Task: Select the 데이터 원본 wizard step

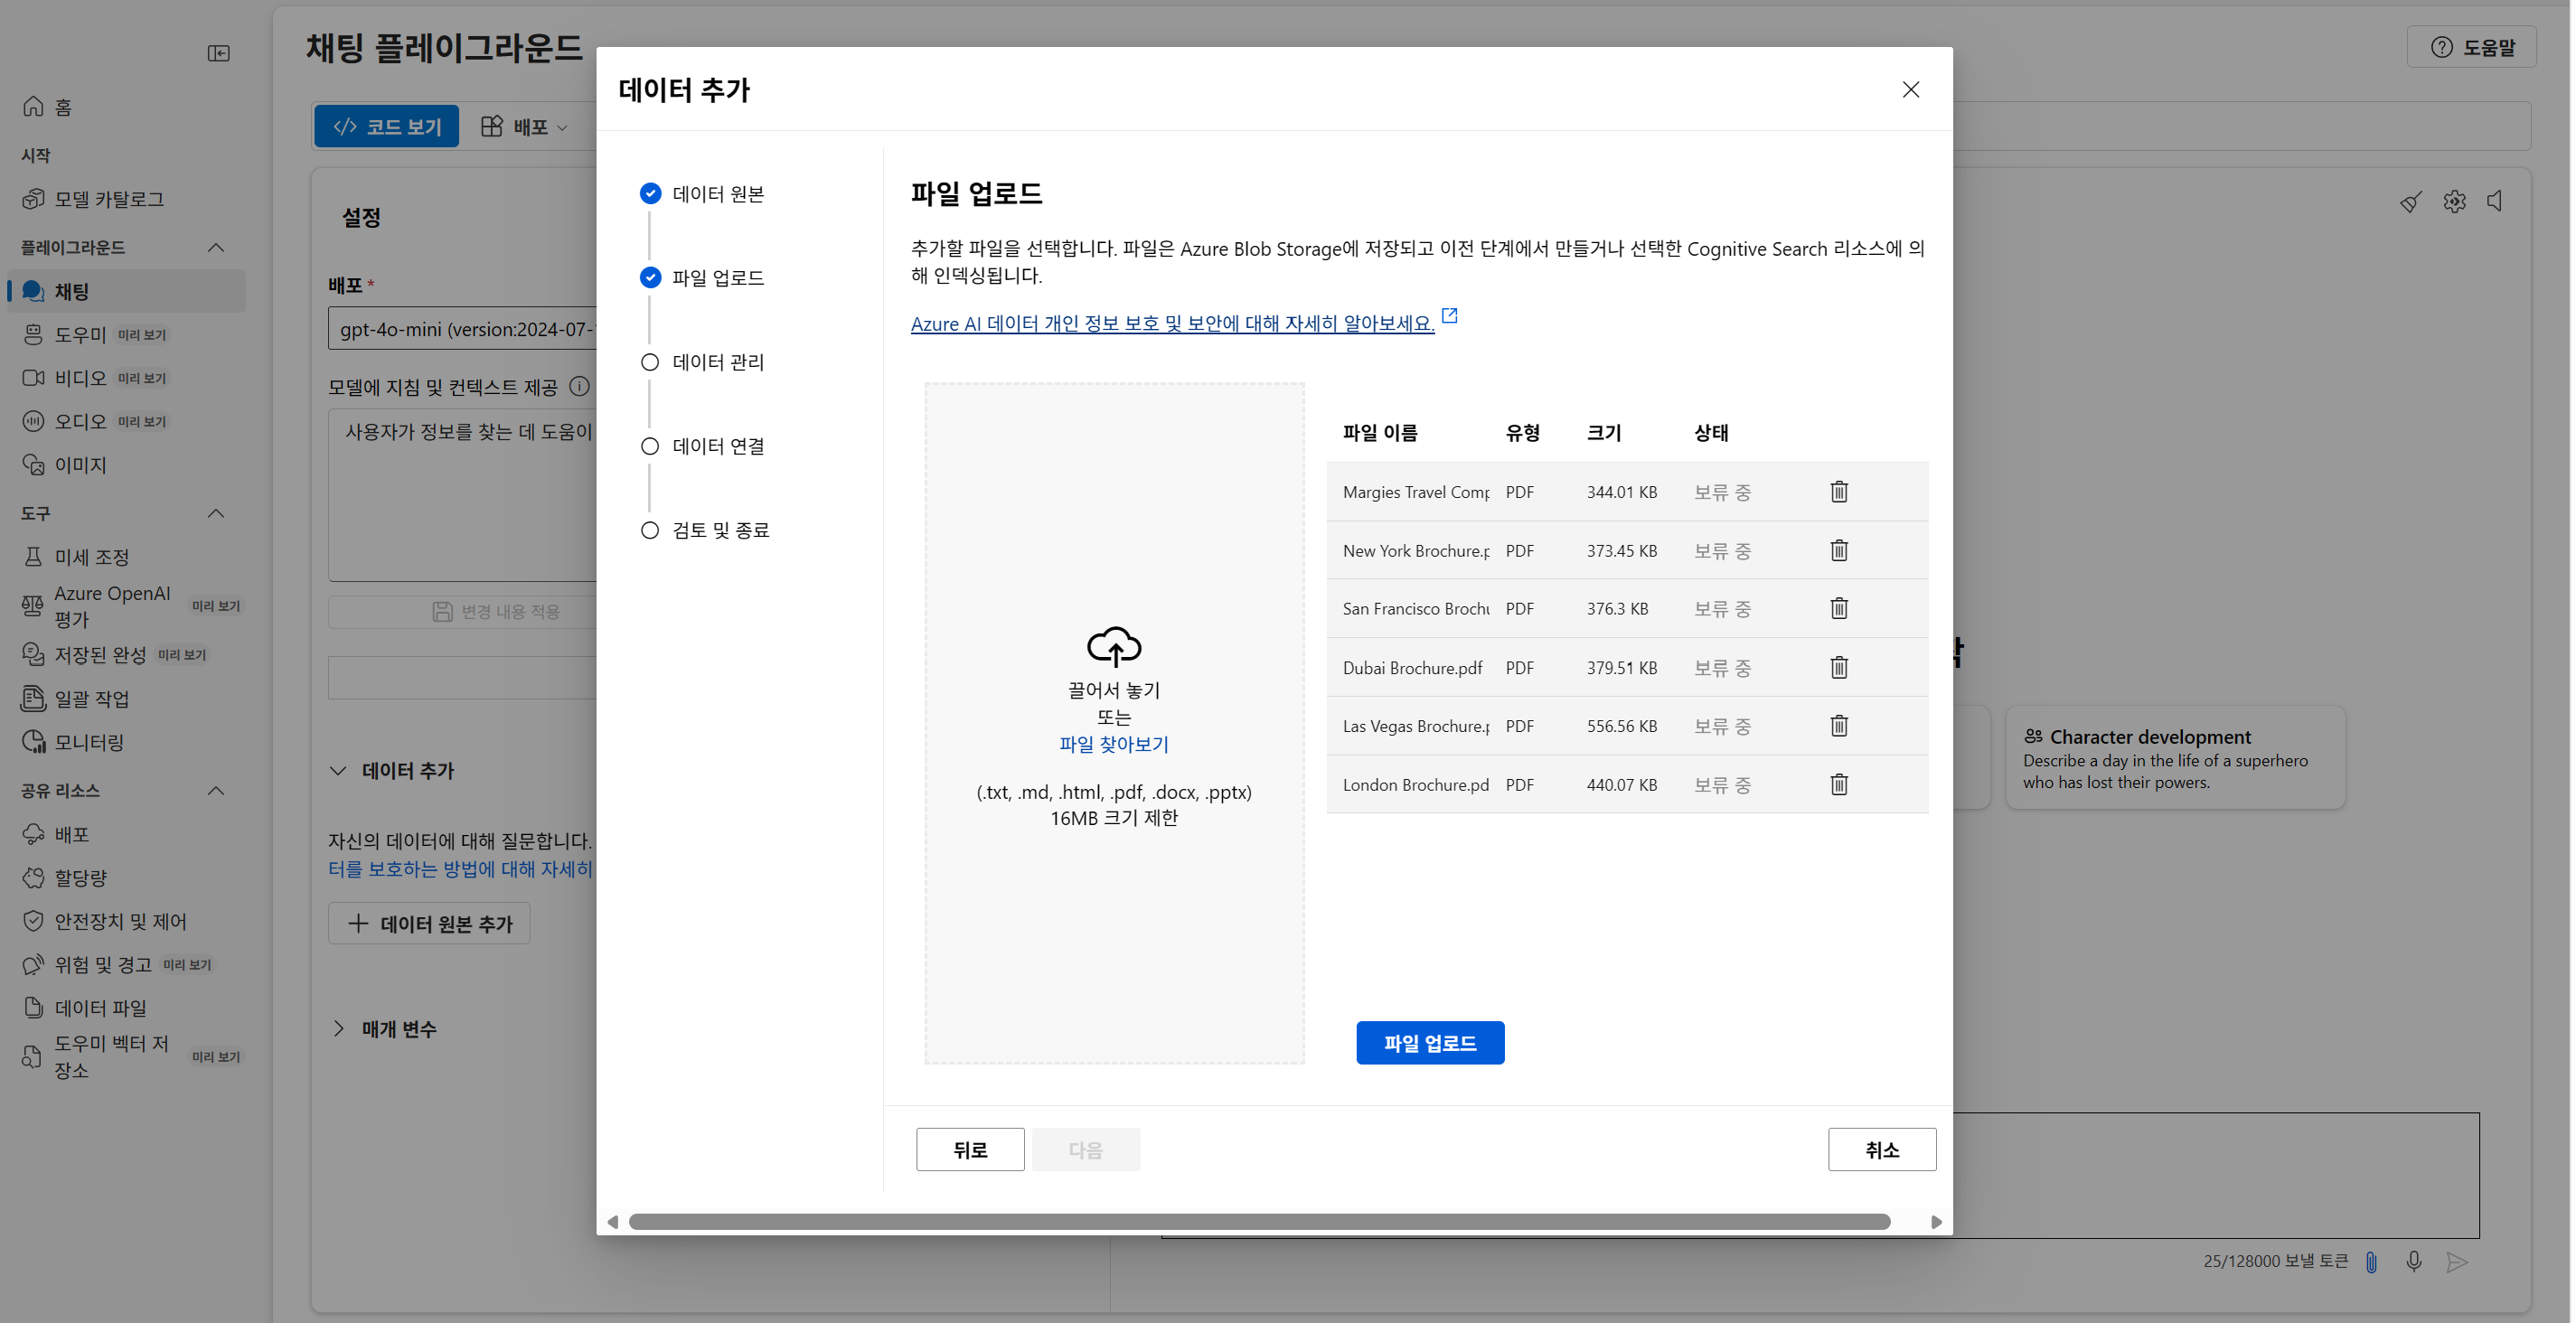Action: click(x=703, y=194)
